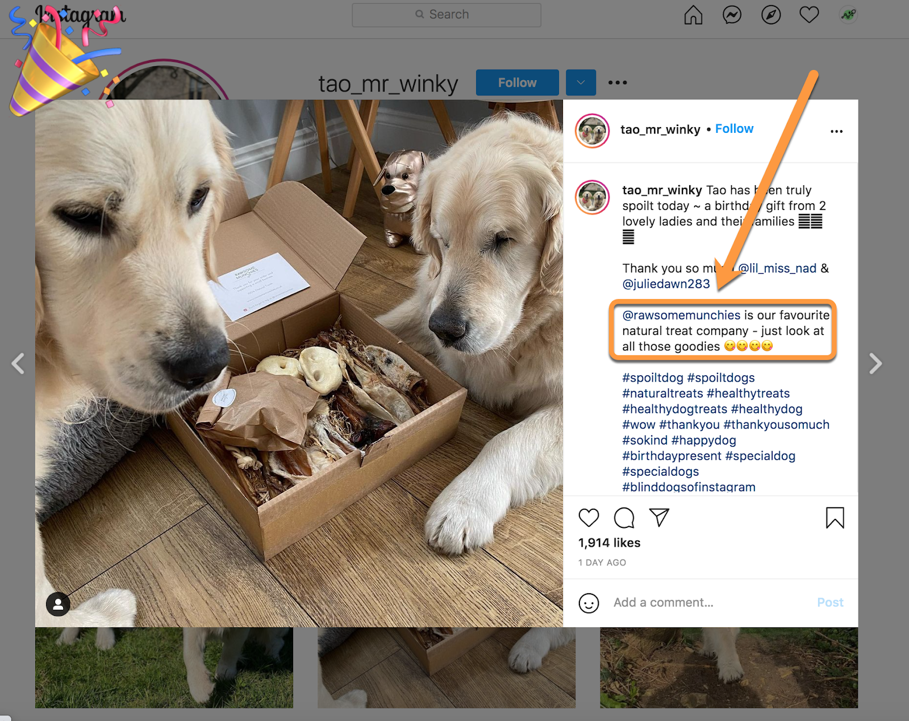Click the main post photo of dogs
This screenshot has width=909, height=721.
pyautogui.click(x=299, y=363)
